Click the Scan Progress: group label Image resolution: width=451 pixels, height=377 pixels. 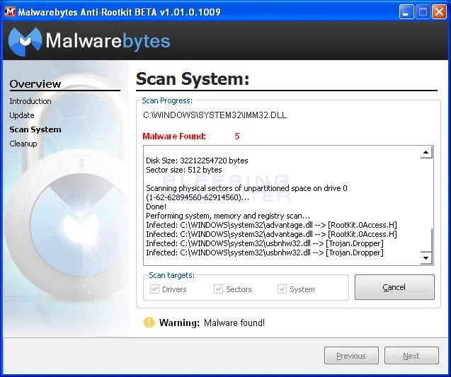167,100
